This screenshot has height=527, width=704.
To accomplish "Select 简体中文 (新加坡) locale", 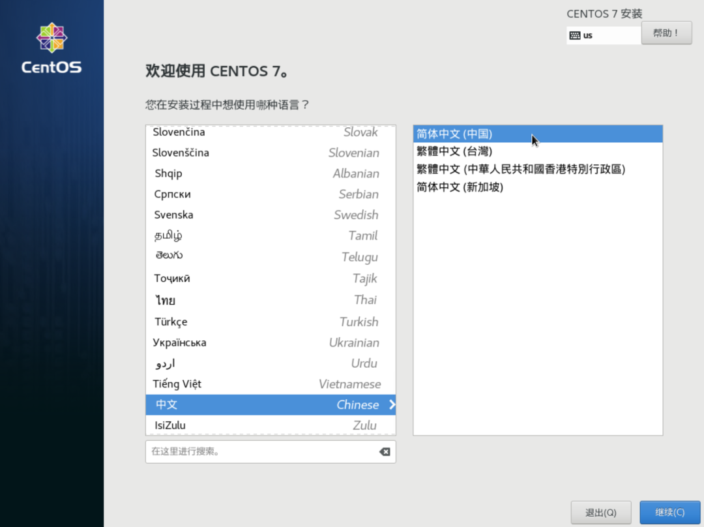I will (537, 187).
